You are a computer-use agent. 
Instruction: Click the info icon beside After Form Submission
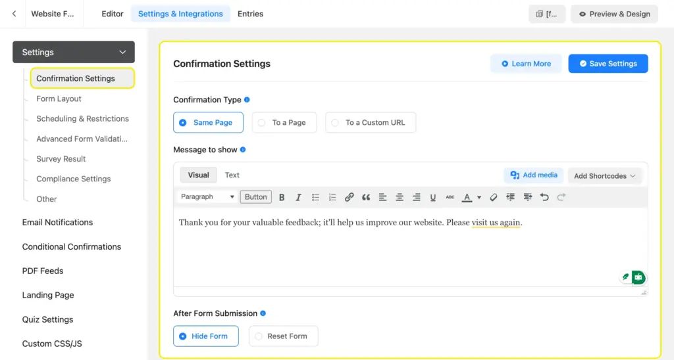pos(263,313)
